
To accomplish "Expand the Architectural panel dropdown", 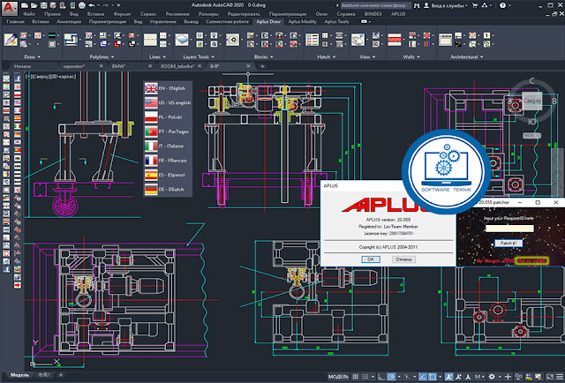I will pyautogui.click(x=467, y=57).
